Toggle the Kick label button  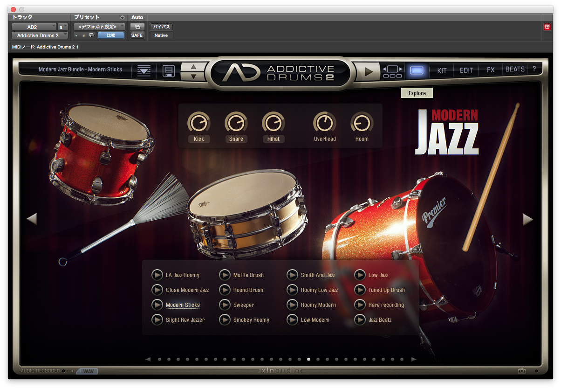[199, 139]
